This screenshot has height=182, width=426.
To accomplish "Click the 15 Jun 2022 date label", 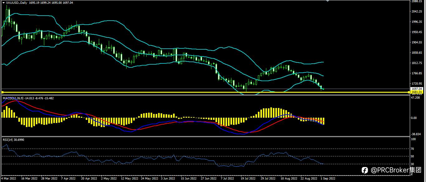I will [189, 179].
